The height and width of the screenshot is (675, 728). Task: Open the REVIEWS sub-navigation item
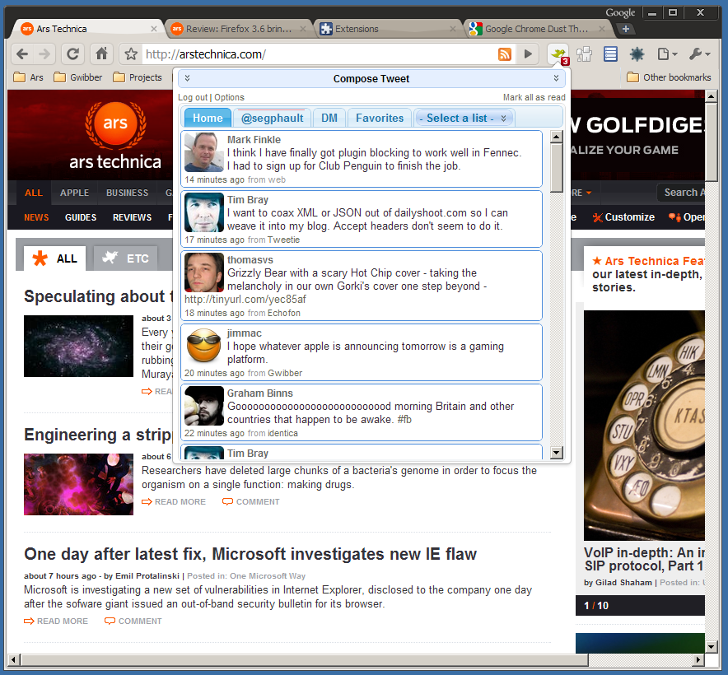pyautogui.click(x=133, y=217)
